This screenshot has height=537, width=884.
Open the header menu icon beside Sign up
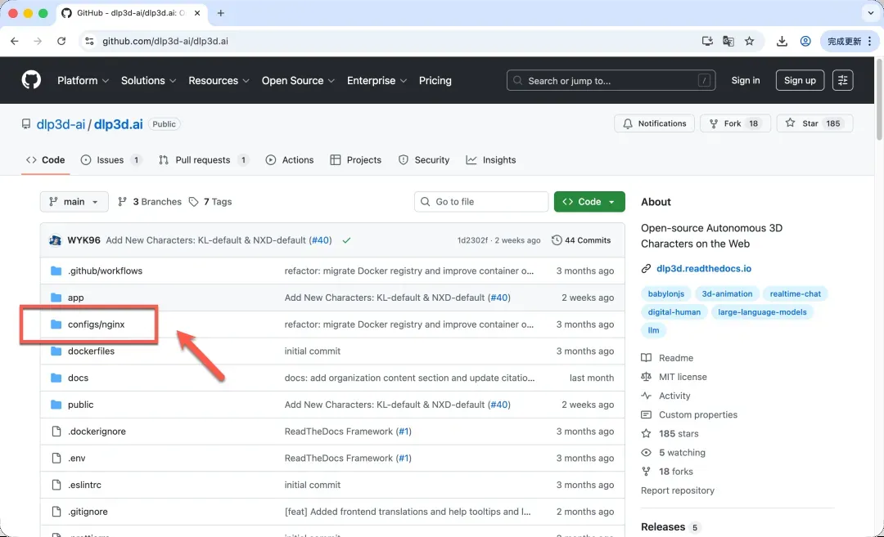tap(842, 80)
